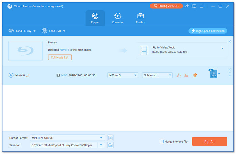Click the scissors cut icon
236x154 pixels.
point(186,75)
